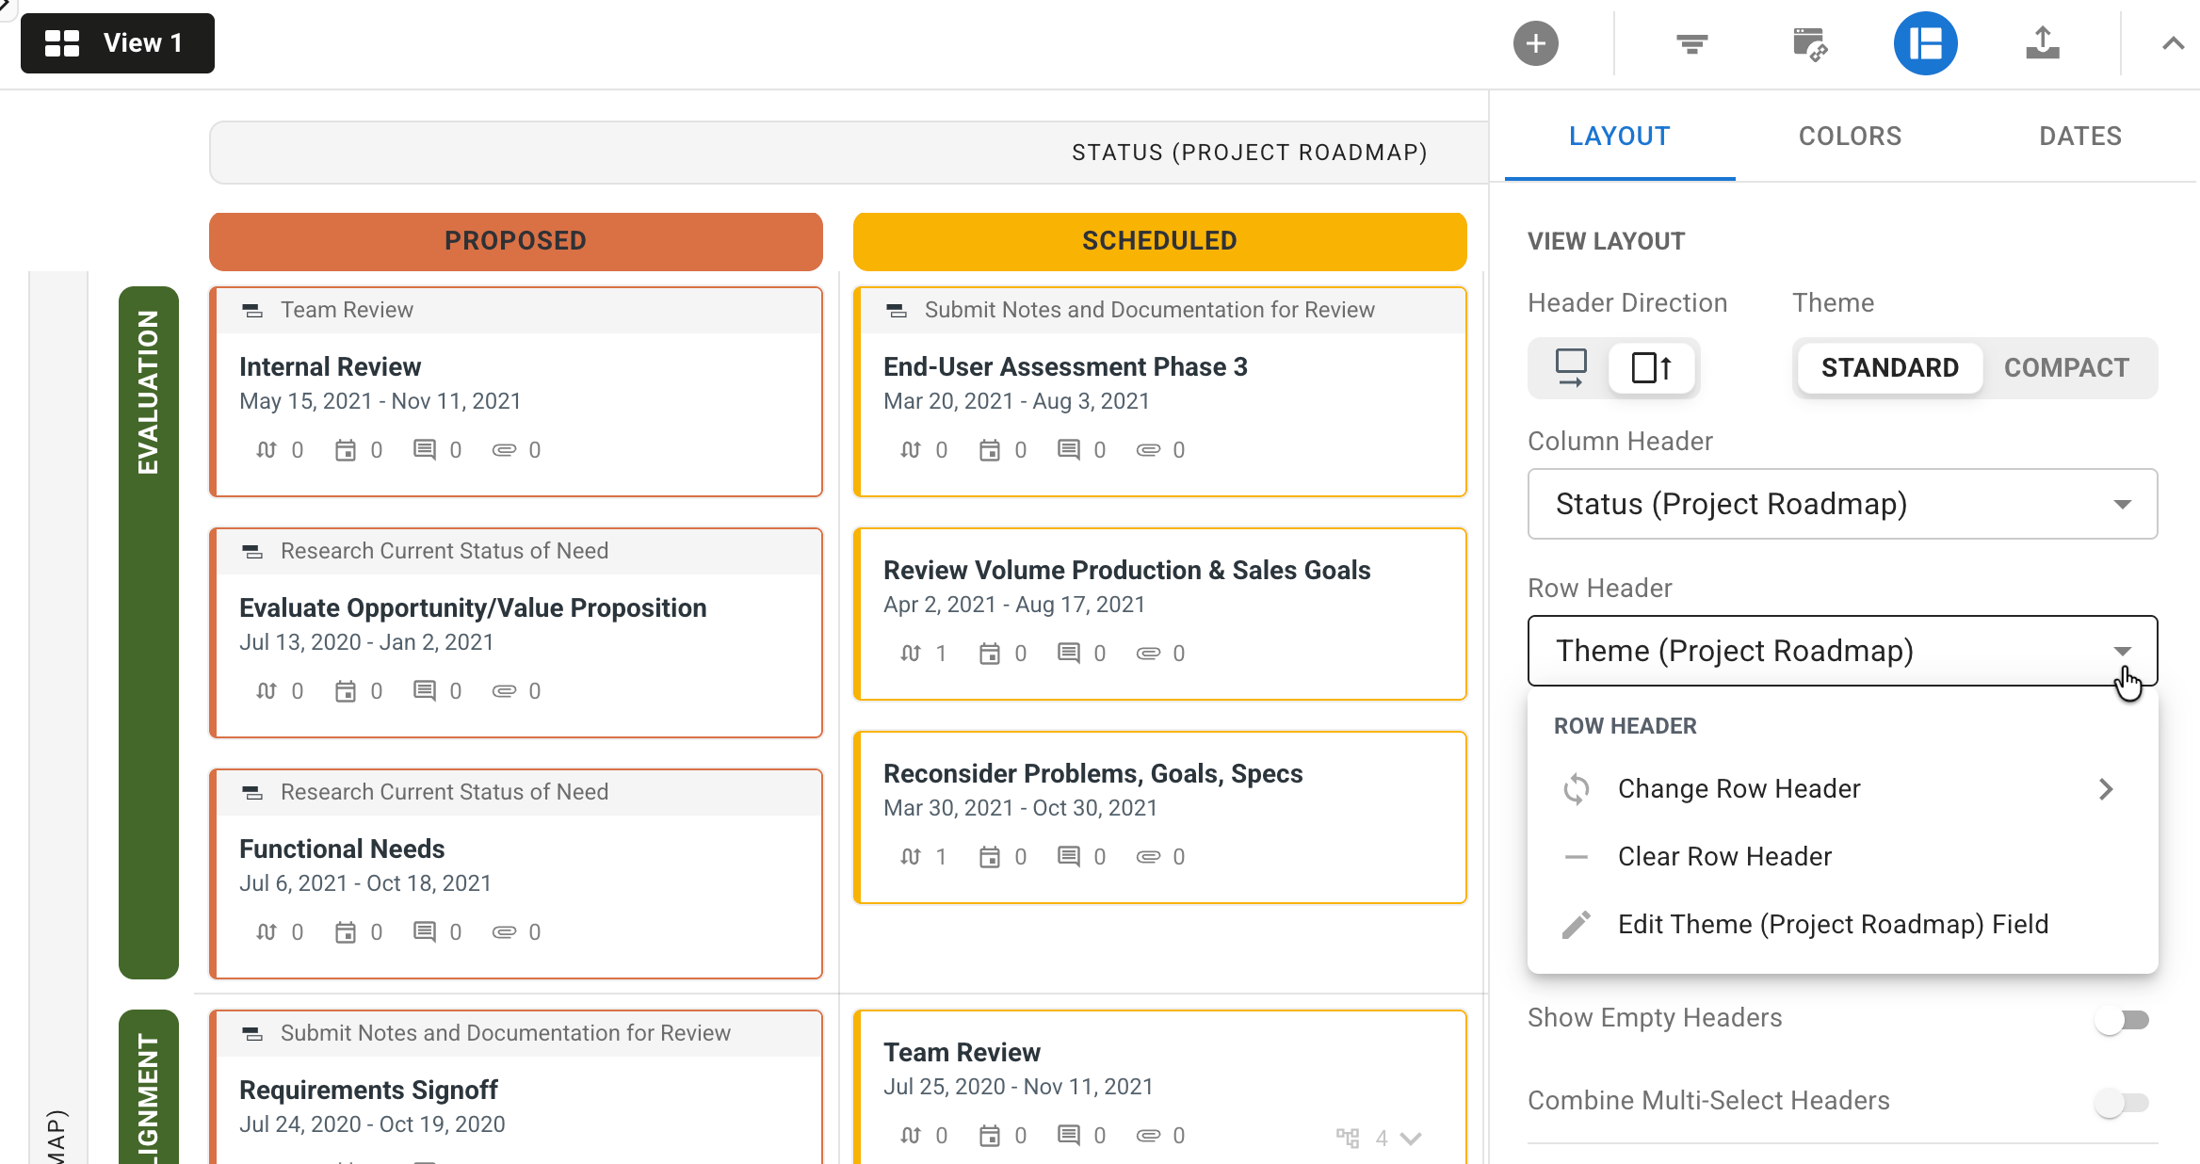Open comments icon on End-User Assessment Phase 3
Screen dimensions: 2200x1164
[x=1069, y=449]
